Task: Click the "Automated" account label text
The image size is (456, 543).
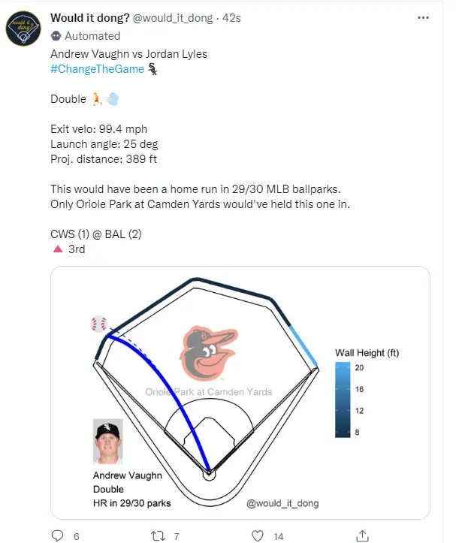Action: click(92, 36)
